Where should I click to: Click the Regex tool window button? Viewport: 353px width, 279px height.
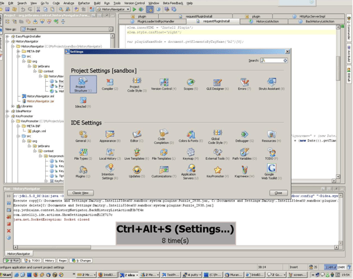tap(62, 261)
